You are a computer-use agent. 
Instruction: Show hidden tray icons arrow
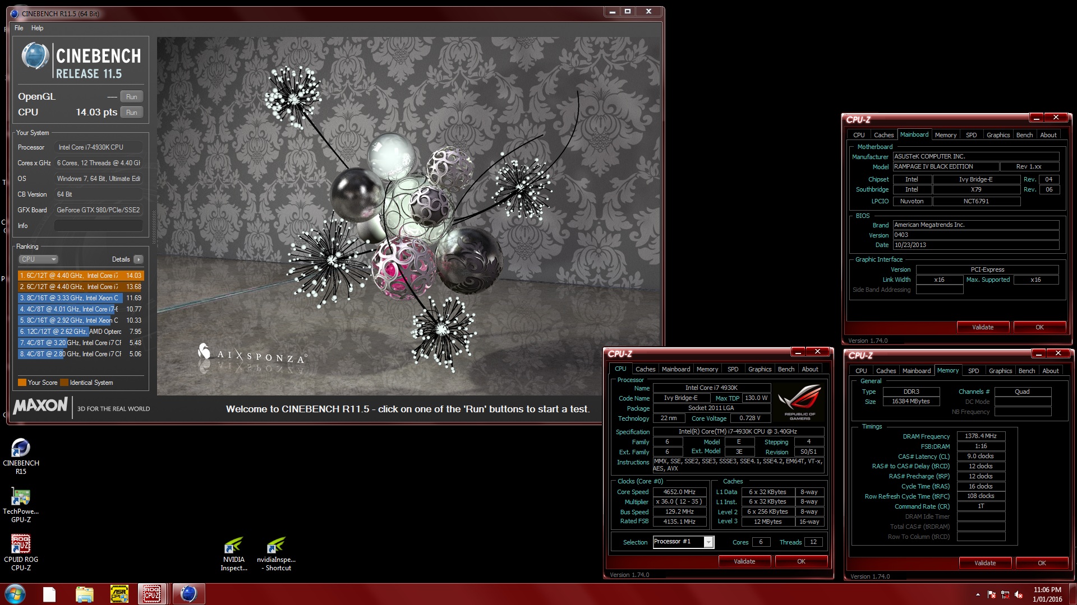978,594
